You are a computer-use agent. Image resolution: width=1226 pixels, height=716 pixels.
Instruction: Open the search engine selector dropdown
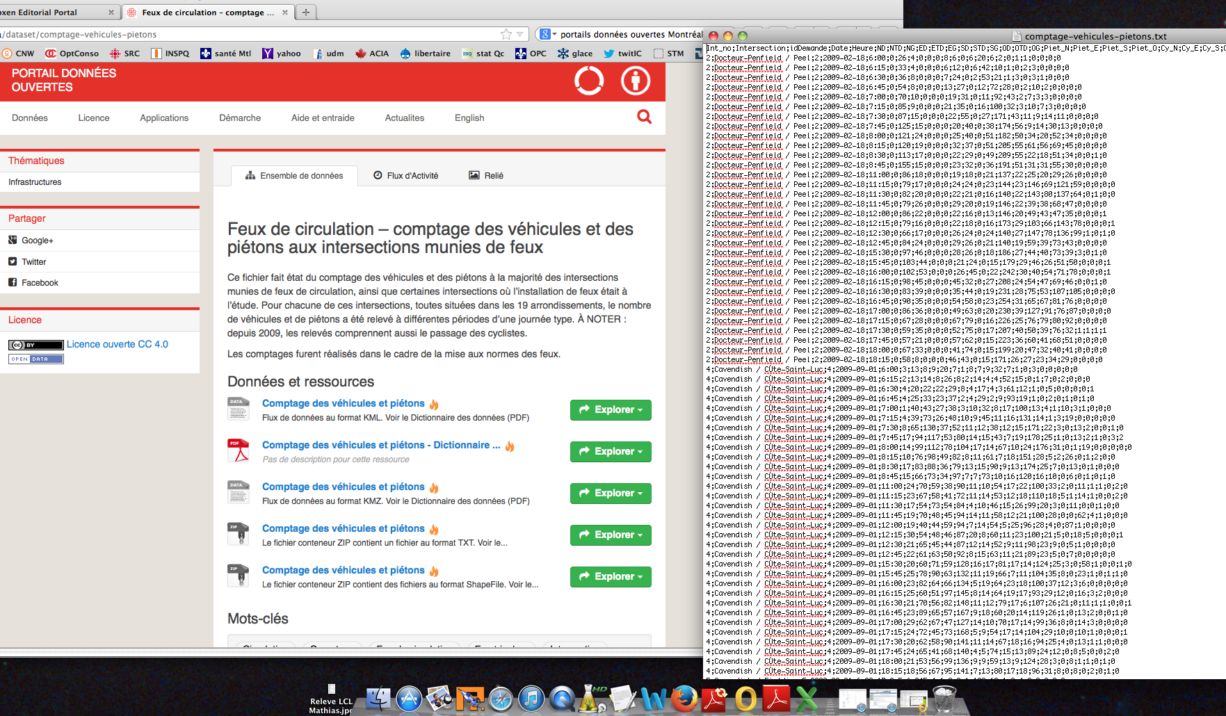click(x=548, y=34)
